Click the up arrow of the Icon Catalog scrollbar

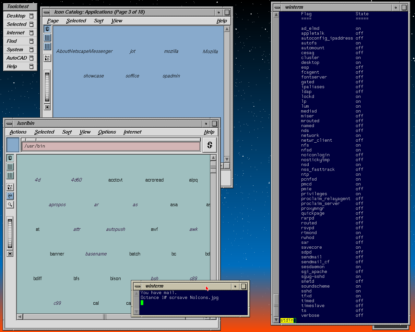tap(227, 29)
